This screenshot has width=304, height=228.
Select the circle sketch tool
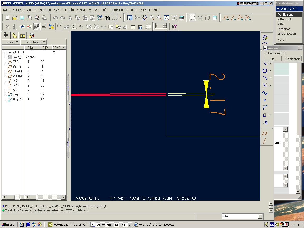point(265,71)
